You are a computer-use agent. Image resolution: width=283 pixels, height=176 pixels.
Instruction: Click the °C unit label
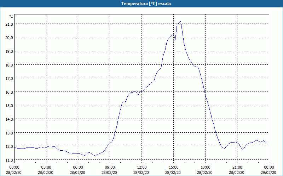pos(11,16)
